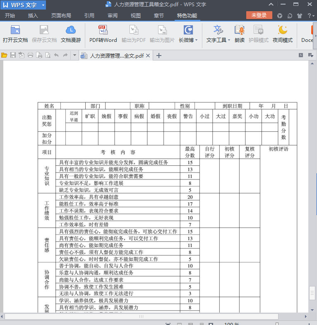Click the 保存云文档 save-to-cloud icon

point(44,30)
